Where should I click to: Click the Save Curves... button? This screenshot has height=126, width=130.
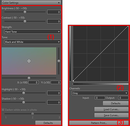[x=112, y=115]
